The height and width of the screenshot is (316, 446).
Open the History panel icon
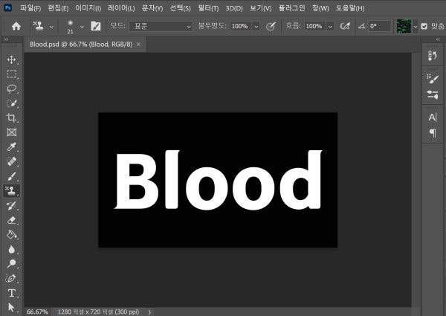[433, 56]
